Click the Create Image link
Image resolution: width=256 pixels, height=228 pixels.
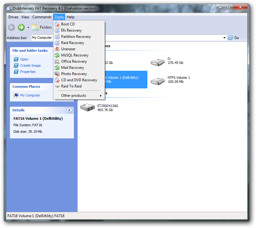[30, 65]
